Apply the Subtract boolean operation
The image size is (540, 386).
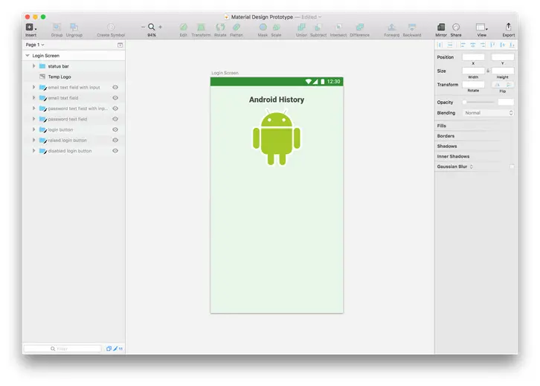318,27
